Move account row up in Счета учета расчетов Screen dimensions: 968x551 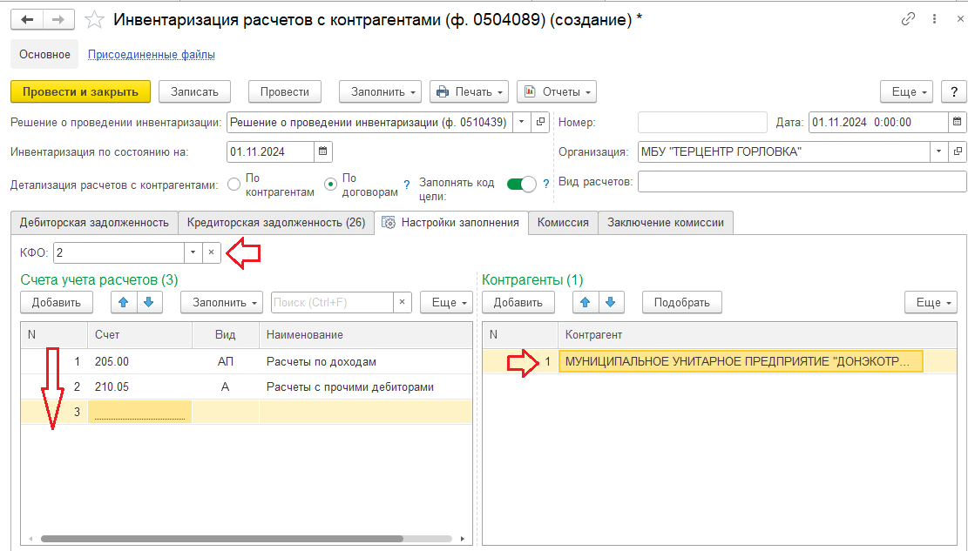coord(124,302)
